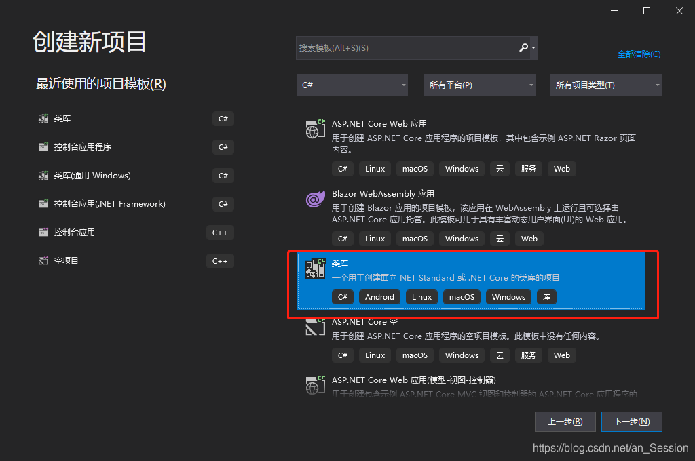Viewport: 695px width, 461px height.
Task: Click 全部清除 clear all link
Action: click(639, 54)
